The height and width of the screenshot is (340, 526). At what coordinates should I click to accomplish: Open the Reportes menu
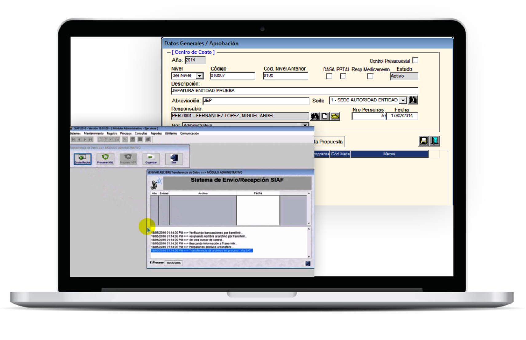156,133
